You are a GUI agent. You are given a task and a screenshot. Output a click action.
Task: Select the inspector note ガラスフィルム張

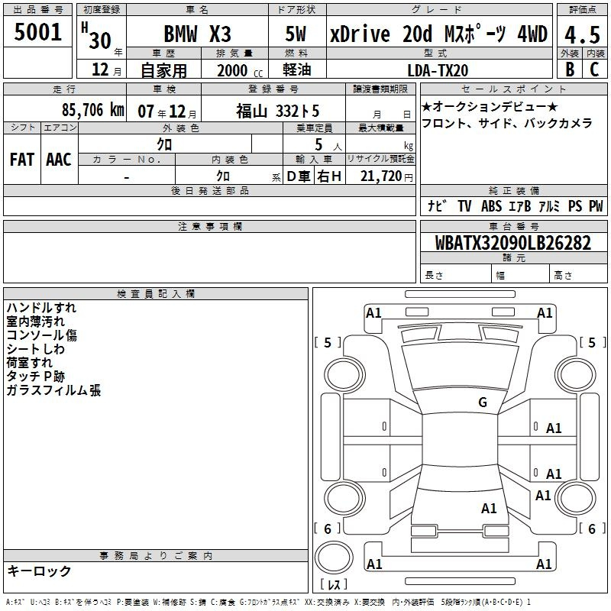tap(53, 390)
